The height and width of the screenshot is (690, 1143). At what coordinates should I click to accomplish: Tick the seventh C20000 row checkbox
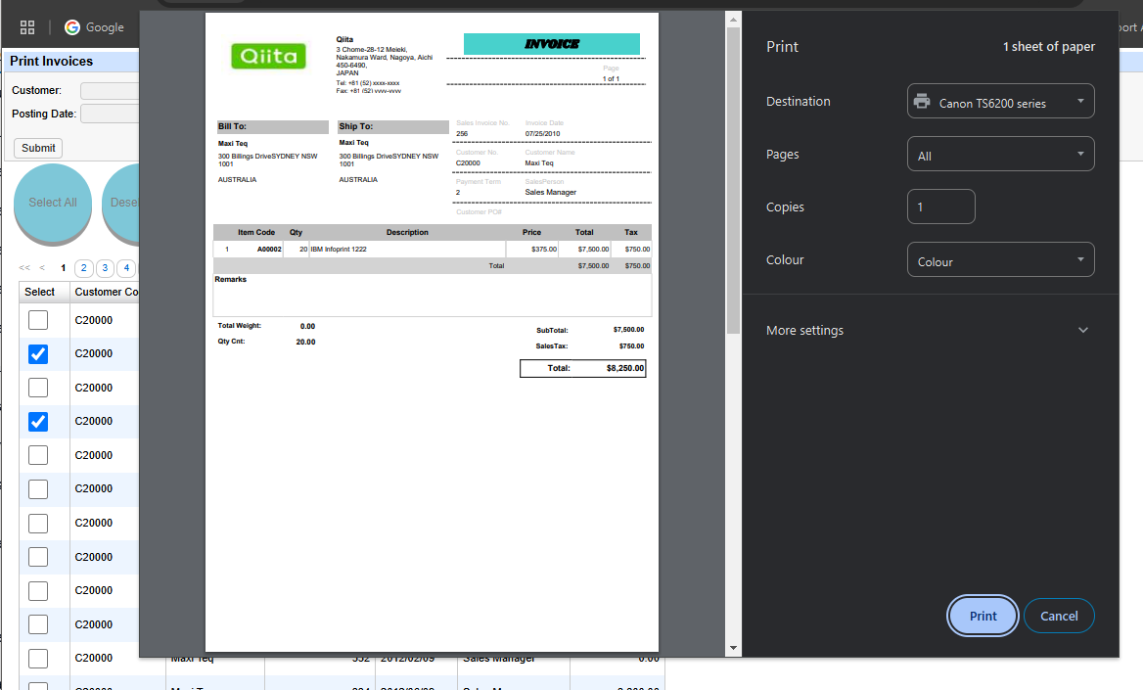click(x=38, y=523)
